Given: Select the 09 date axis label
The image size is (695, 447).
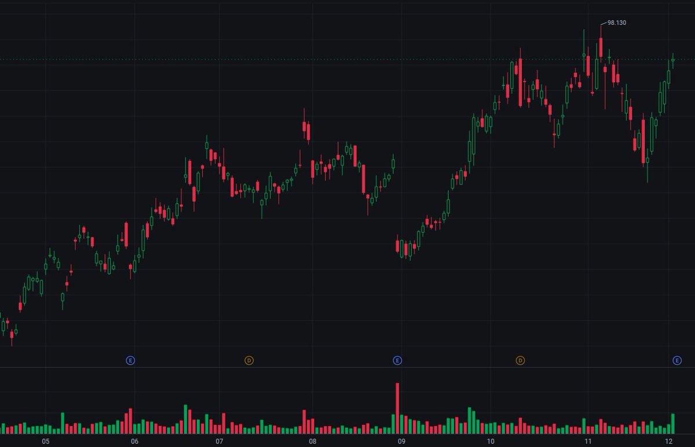Looking at the screenshot, I should point(401,441).
